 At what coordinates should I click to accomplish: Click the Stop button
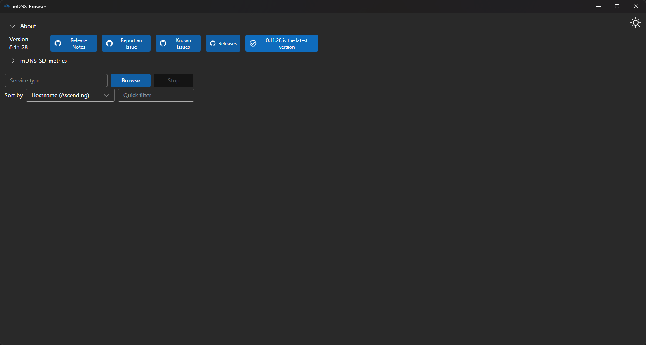tap(174, 80)
